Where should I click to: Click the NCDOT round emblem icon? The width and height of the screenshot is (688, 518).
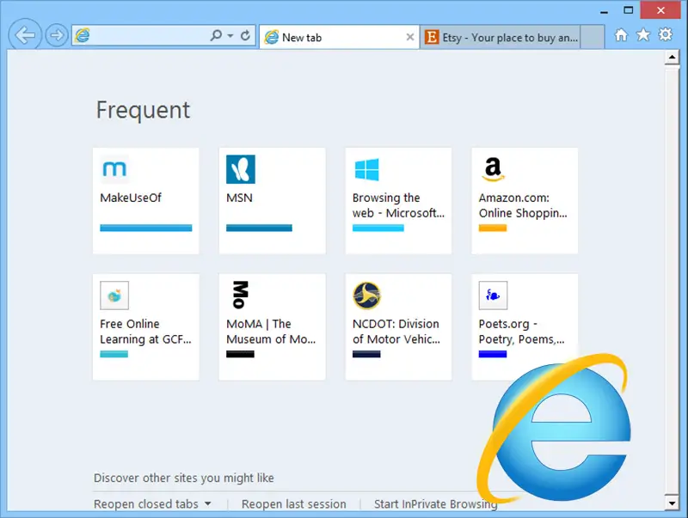(x=367, y=296)
